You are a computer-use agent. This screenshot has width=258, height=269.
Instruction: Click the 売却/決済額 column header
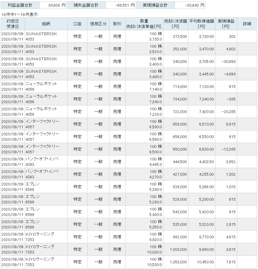175,24
